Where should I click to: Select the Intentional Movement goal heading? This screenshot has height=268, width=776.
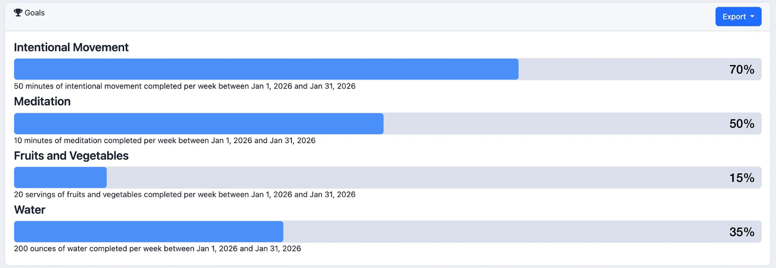[x=71, y=47]
